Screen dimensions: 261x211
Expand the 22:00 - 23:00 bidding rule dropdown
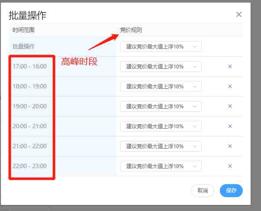tap(160, 166)
